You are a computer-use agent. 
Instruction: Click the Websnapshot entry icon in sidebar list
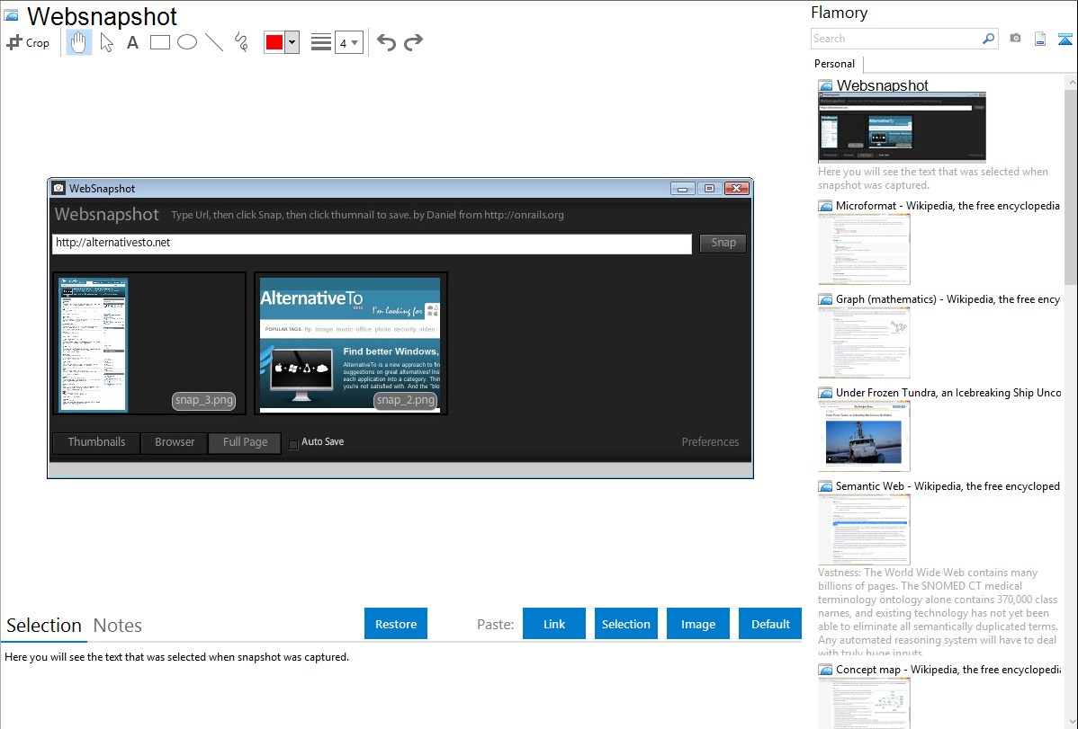tap(825, 86)
